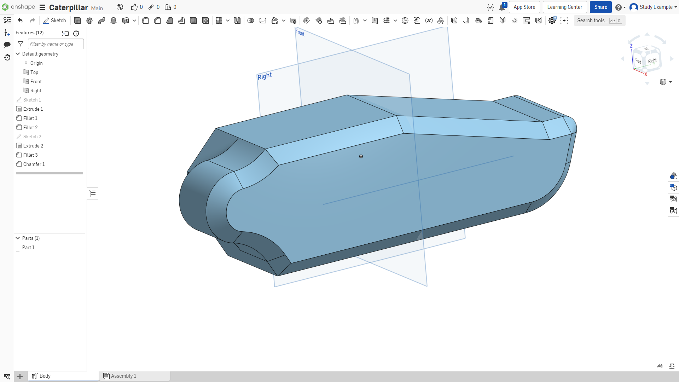Open the Help menu dropdown
679x382 pixels.
pos(620,7)
